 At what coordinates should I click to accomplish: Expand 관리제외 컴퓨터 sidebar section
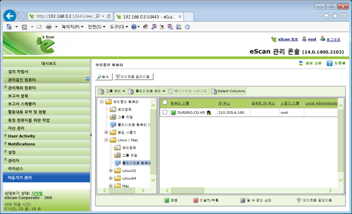[5, 87]
